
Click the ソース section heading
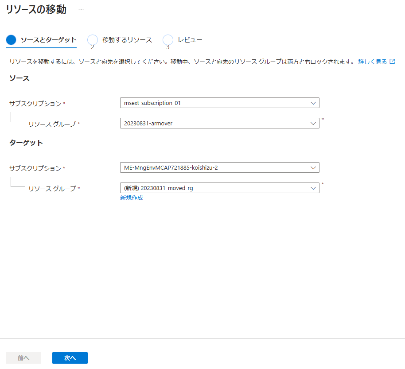[x=19, y=78]
